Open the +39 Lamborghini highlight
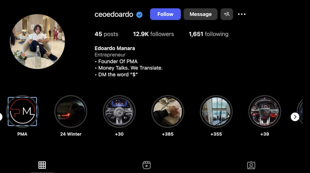The height and width of the screenshot is (173, 310). click(x=265, y=112)
